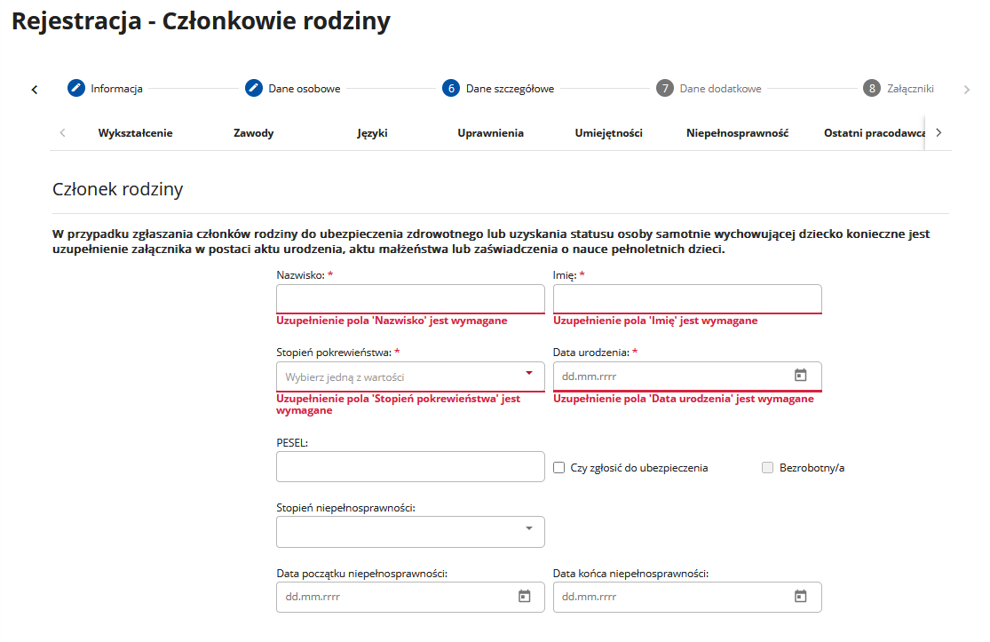Screen dimensions: 990x642
Task: Click step 7 circle for Dane dodatkowe
Action: 665,89
